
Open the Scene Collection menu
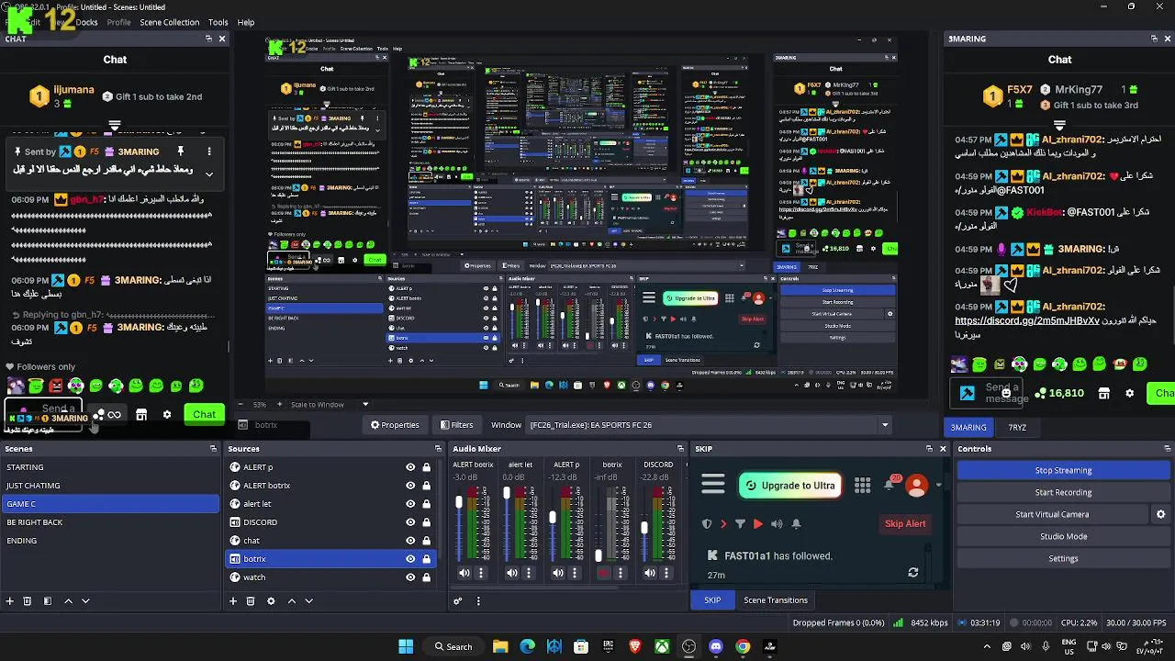(169, 22)
